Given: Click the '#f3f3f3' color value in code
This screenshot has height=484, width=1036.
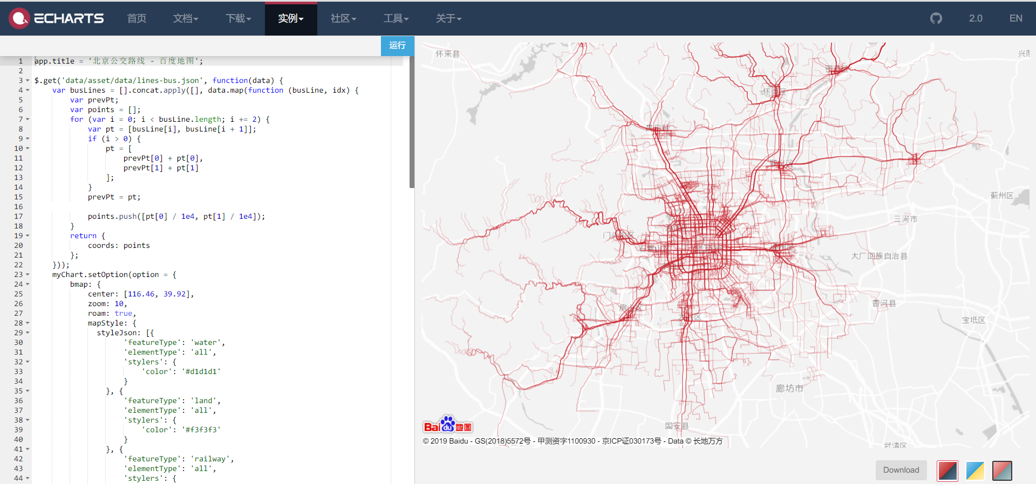Looking at the screenshot, I should (201, 430).
